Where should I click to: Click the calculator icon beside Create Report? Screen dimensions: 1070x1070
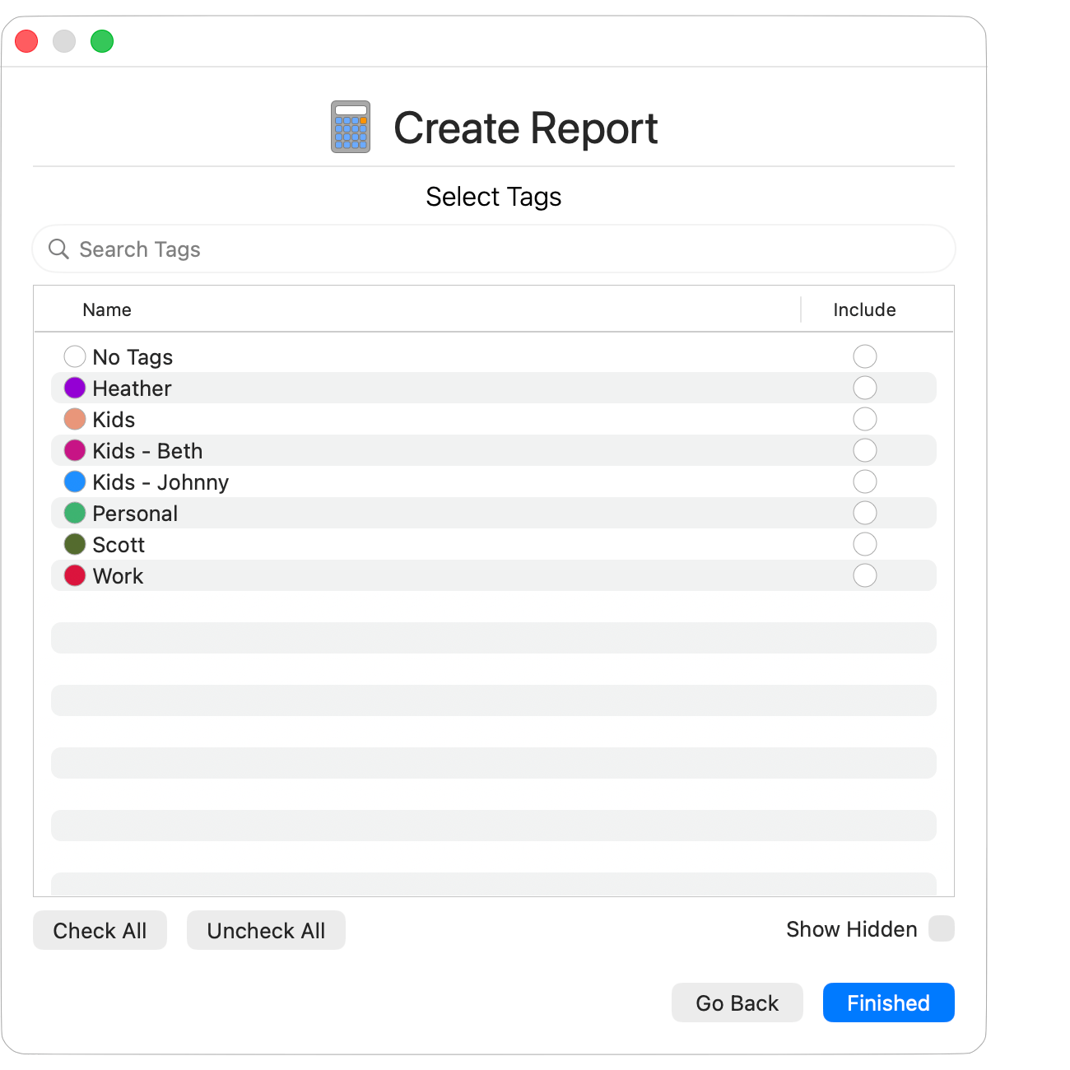click(x=349, y=128)
